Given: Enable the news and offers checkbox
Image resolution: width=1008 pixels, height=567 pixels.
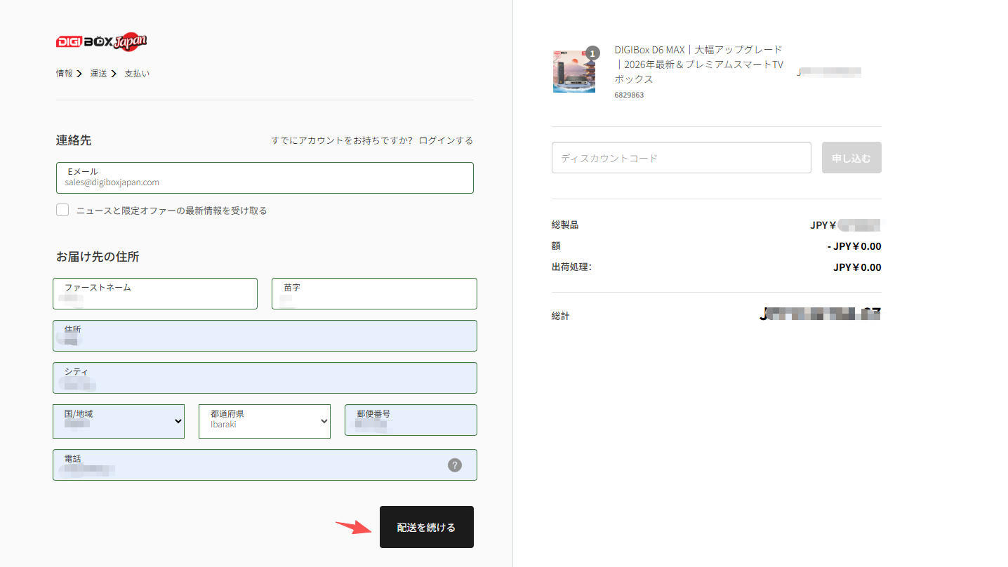Looking at the screenshot, I should [x=62, y=210].
